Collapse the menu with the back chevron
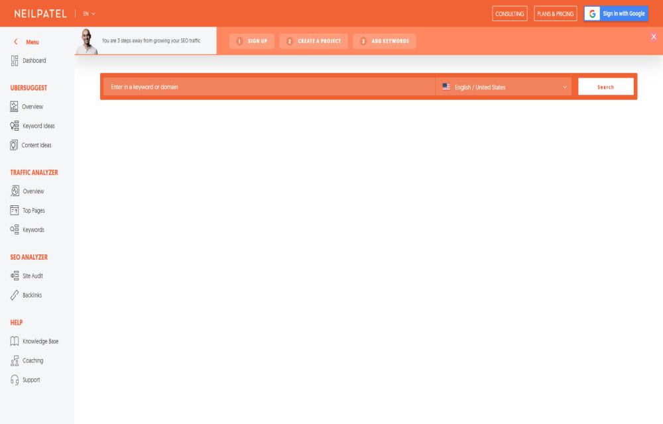663x424 pixels. (x=16, y=42)
